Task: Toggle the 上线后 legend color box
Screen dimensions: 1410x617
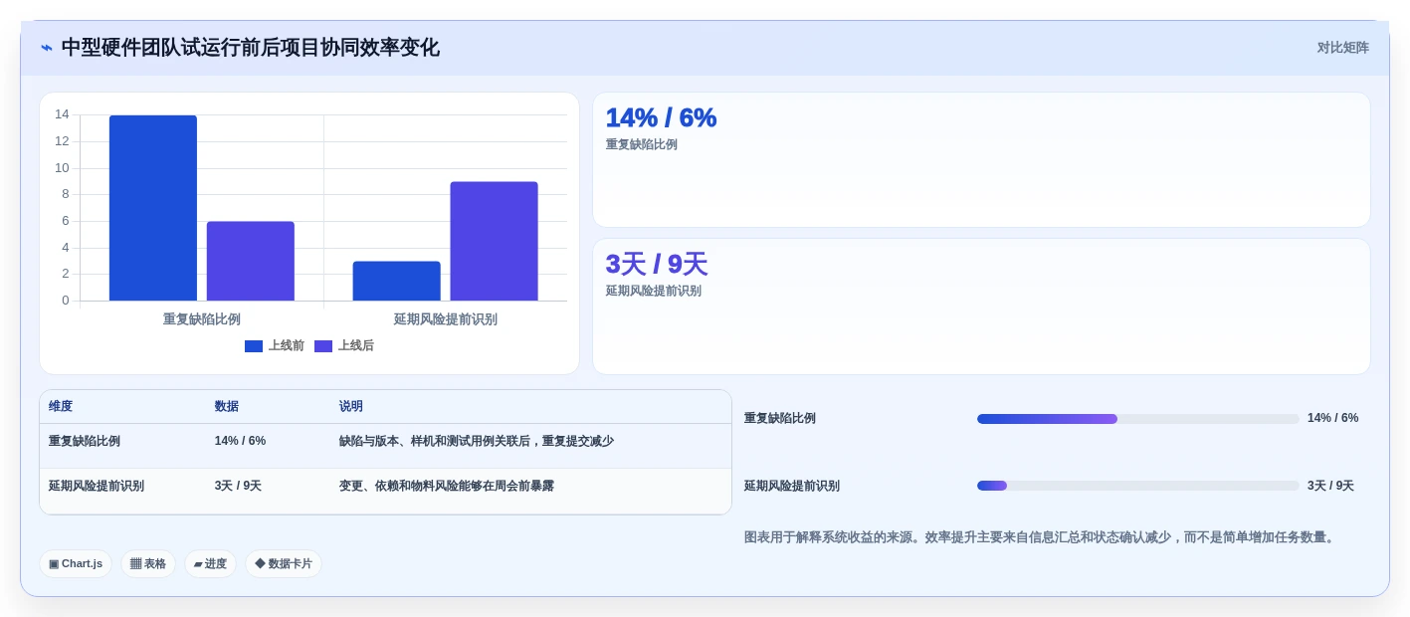Action: 323,346
